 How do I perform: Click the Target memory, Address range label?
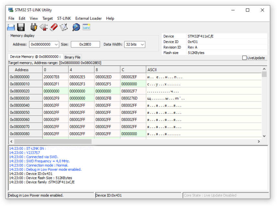[55, 63]
